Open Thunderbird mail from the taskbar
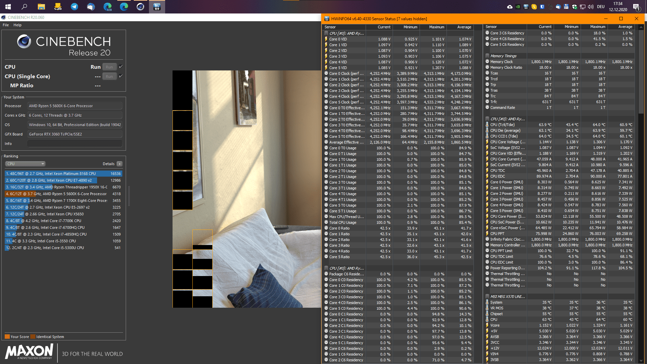This screenshot has height=364, width=647. (91, 7)
